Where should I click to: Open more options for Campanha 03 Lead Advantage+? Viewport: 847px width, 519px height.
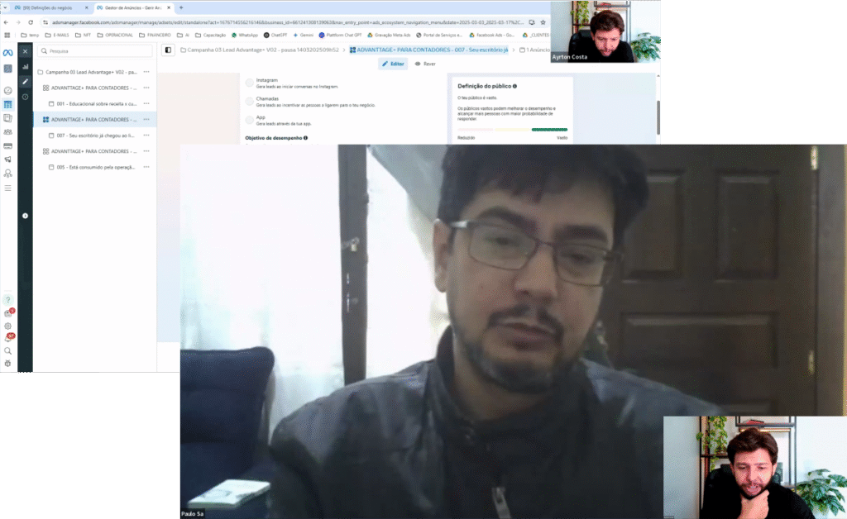(146, 72)
